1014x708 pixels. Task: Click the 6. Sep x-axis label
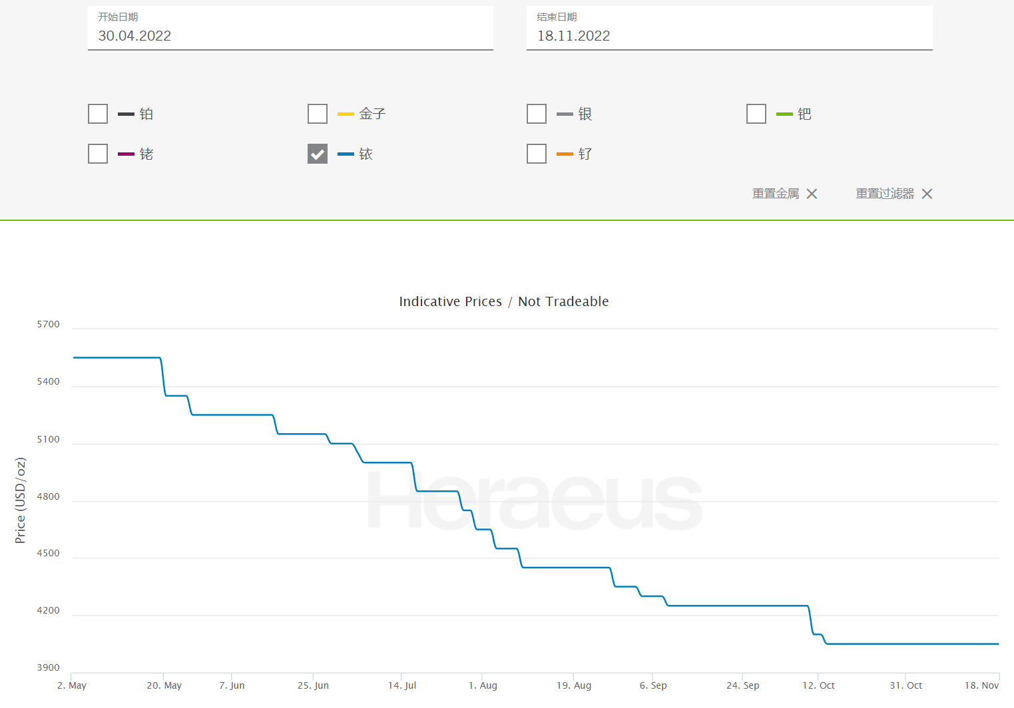click(x=653, y=685)
